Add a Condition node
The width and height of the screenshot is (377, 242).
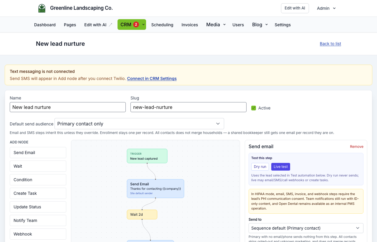click(x=38, y=180)
